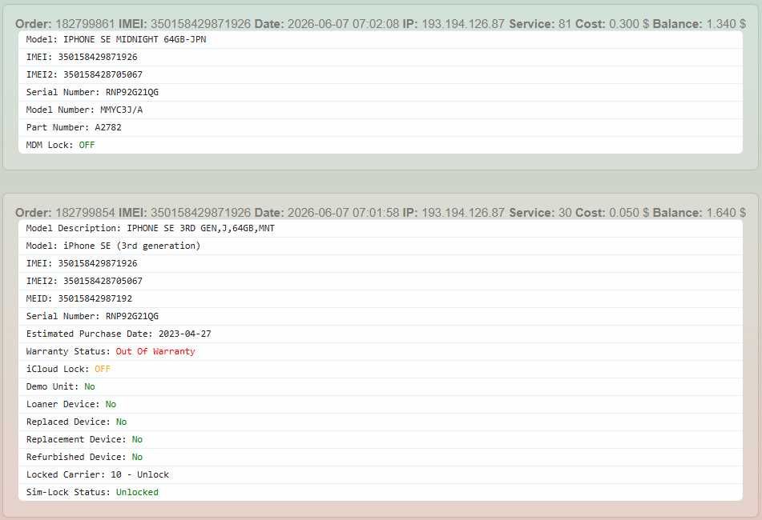Select the IPHONE SE MIDNIGHT 64GB-JPN model row

[x=381, y=39]
